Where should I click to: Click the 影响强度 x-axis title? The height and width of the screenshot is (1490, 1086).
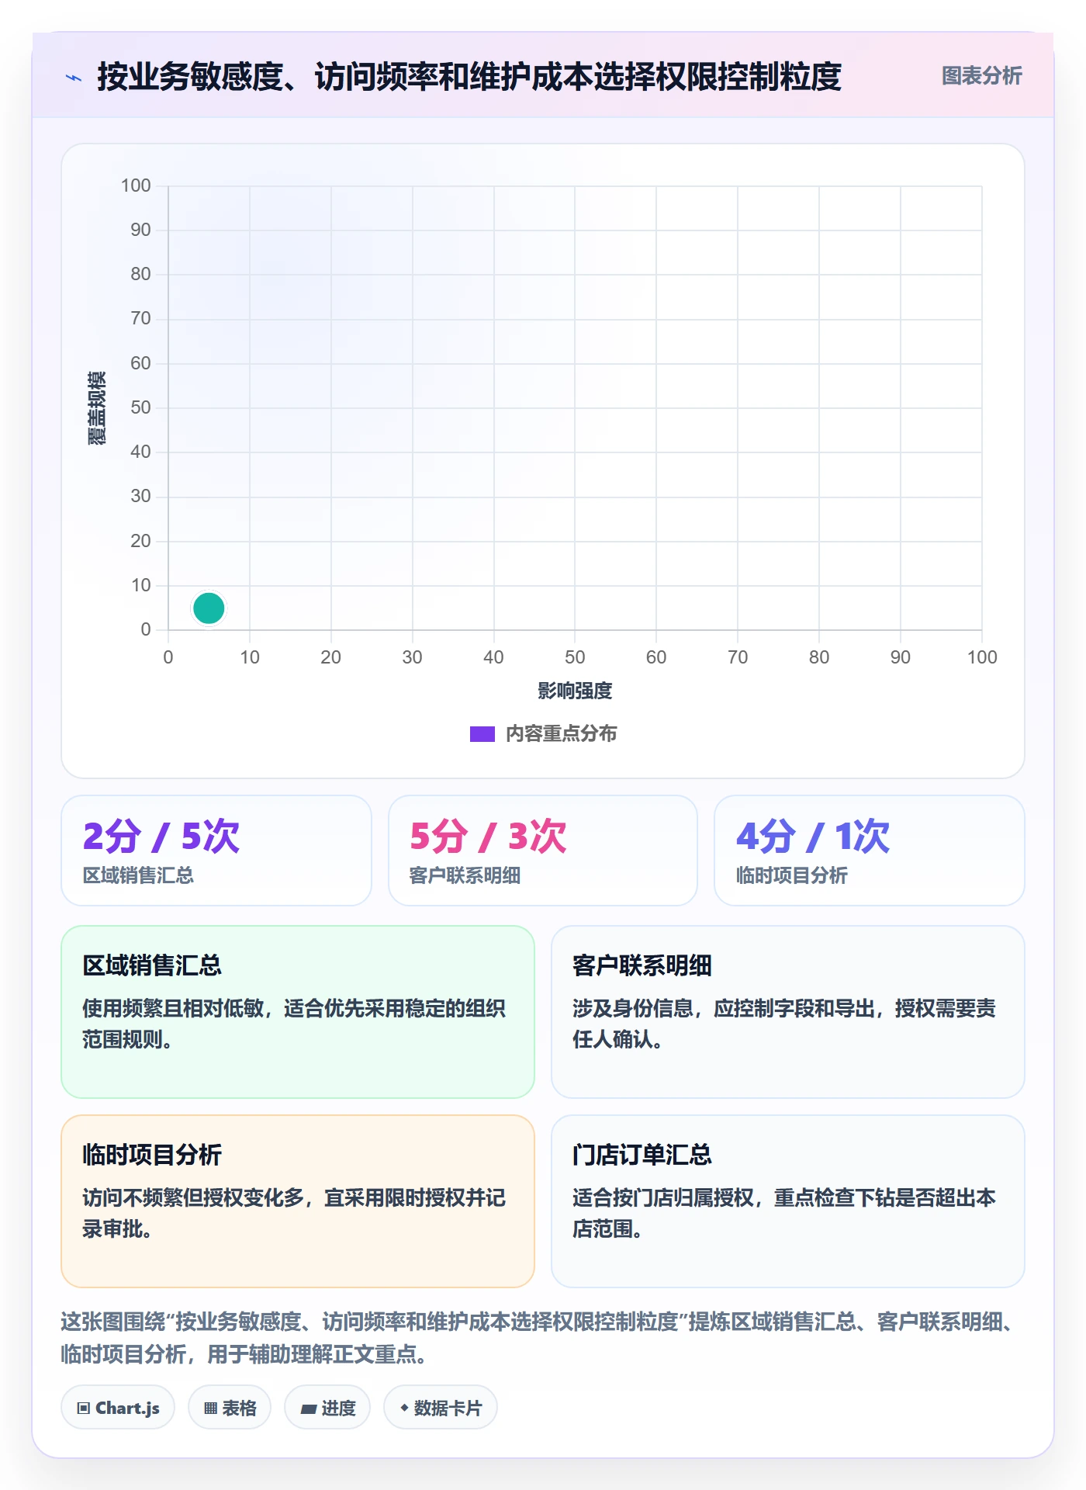(575, 691)
